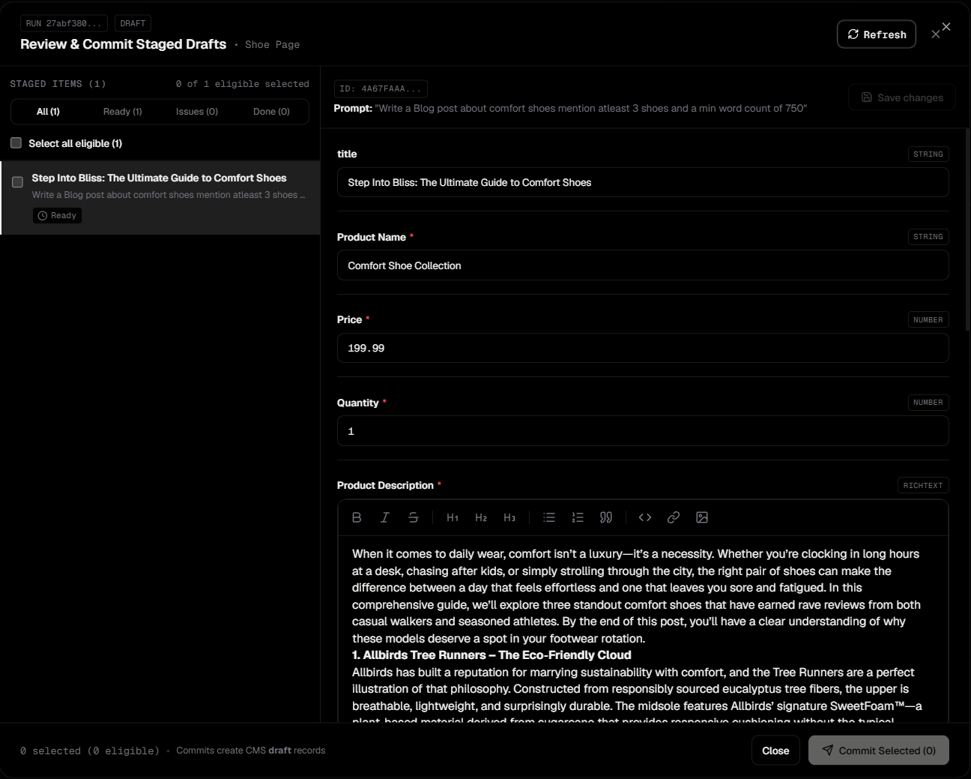Click into the Product Description rich text body
The width and height of the screenshot is (971, 779).
point(643,629)
